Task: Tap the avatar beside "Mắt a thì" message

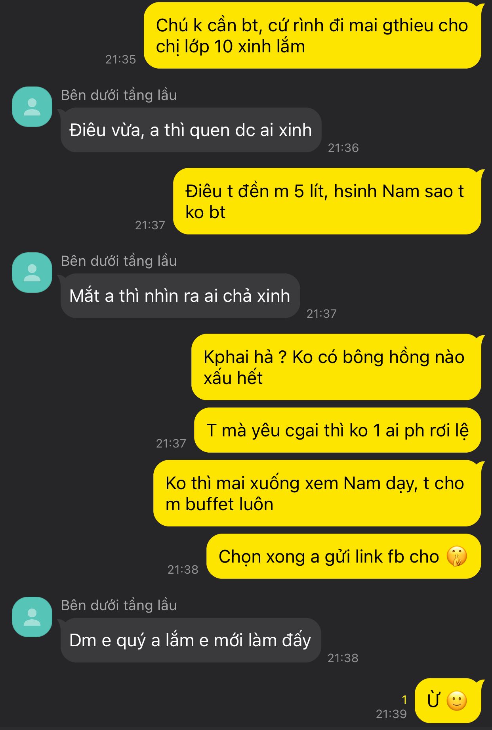Action: click(32, 273)
